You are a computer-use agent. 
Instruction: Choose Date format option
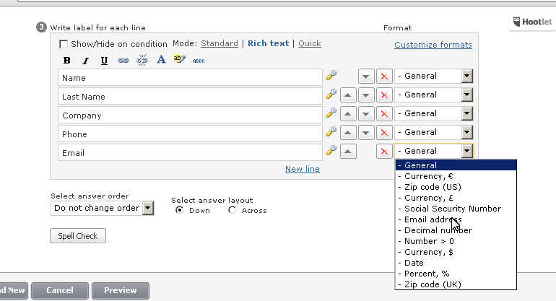click(456, 263)
